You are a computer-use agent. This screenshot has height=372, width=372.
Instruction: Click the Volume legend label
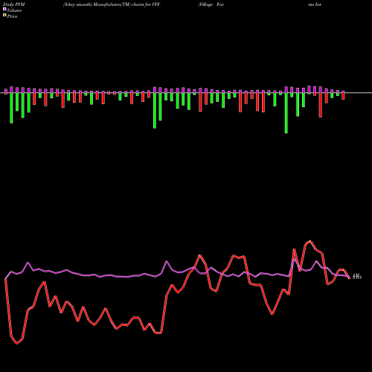[14, 10]
